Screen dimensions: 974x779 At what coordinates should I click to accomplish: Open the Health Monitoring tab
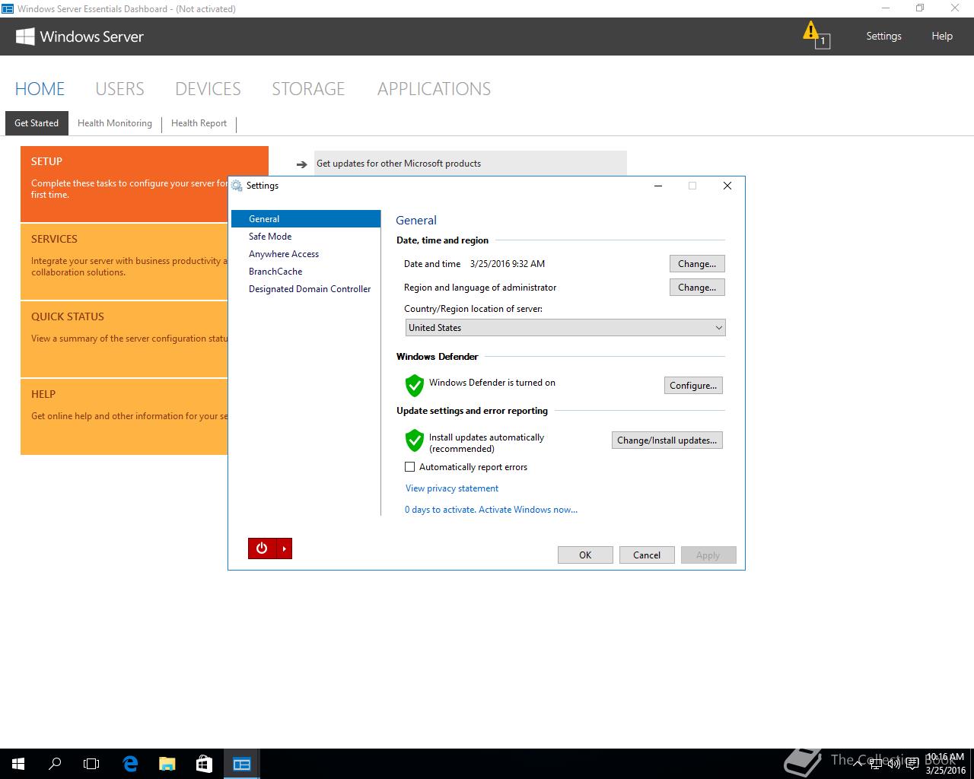[x=115, y=123]
